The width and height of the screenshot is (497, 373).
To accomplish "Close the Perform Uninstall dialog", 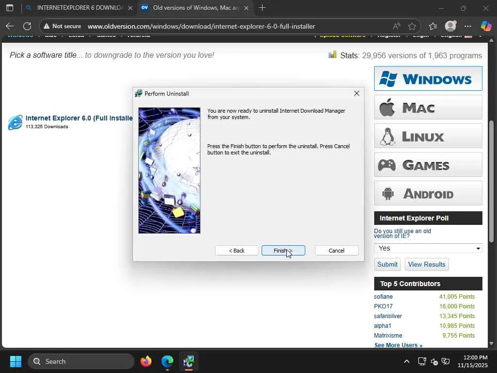I will (x=357, y=93).
